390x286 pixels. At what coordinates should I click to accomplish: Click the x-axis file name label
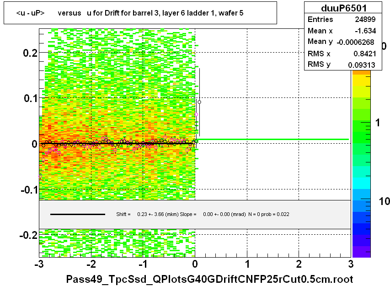click(209, 279)
